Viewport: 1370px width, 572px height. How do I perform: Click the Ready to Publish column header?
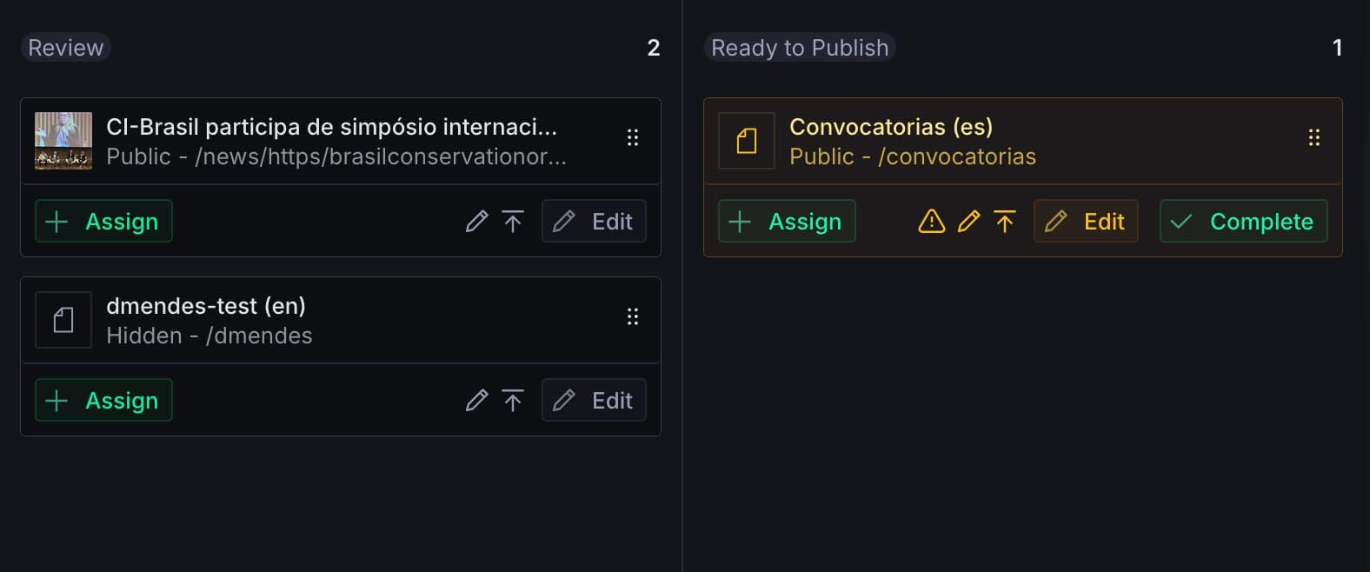coord(799,47)
